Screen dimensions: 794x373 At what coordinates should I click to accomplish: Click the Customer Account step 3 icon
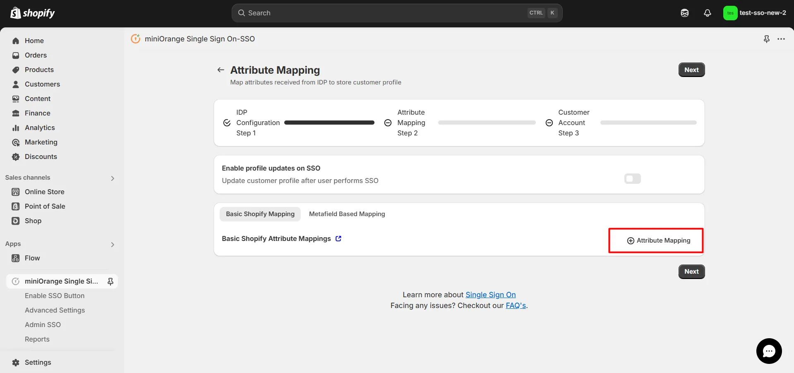click(549, 123)
